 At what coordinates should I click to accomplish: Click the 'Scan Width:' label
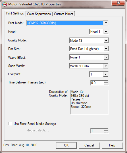[x=16, y=66]
